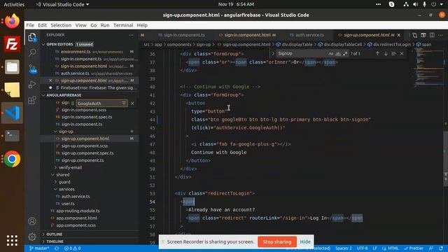The height and width of the screenshot is (252, 448).
Task: Close the find widget
Action: (402, 53)
